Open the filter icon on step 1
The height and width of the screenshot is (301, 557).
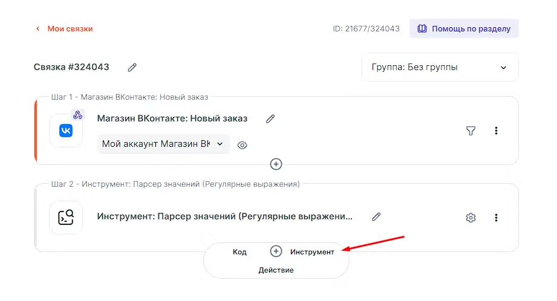[471, 131]
